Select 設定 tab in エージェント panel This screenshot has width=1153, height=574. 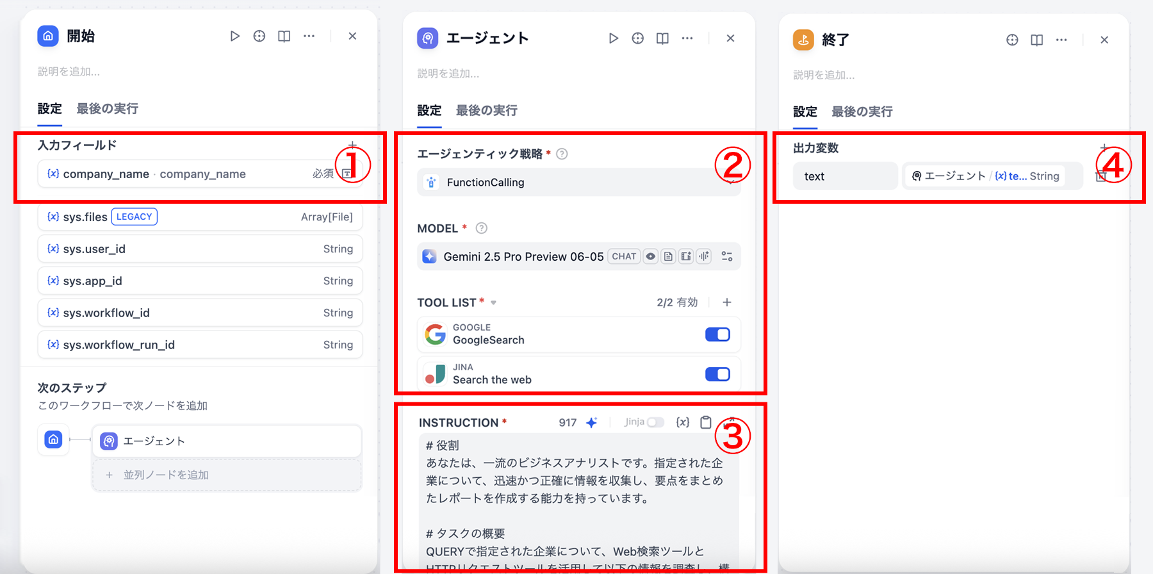tap(429, 110)
